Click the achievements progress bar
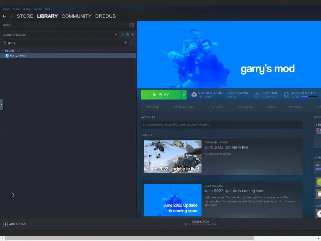The image size is (321, 241). (309, 97)
